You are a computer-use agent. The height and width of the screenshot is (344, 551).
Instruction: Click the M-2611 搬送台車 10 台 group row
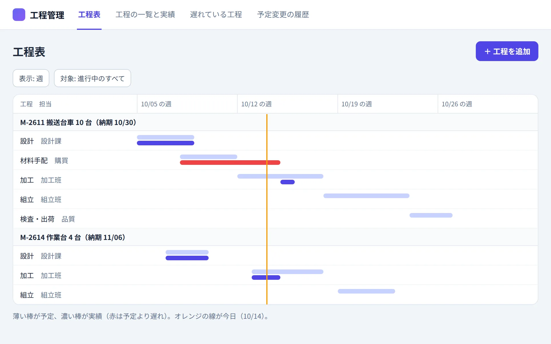pos(275,122)
